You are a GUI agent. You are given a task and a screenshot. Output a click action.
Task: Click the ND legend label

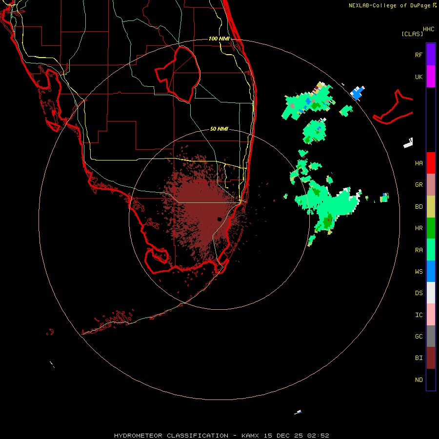point(419,380)
